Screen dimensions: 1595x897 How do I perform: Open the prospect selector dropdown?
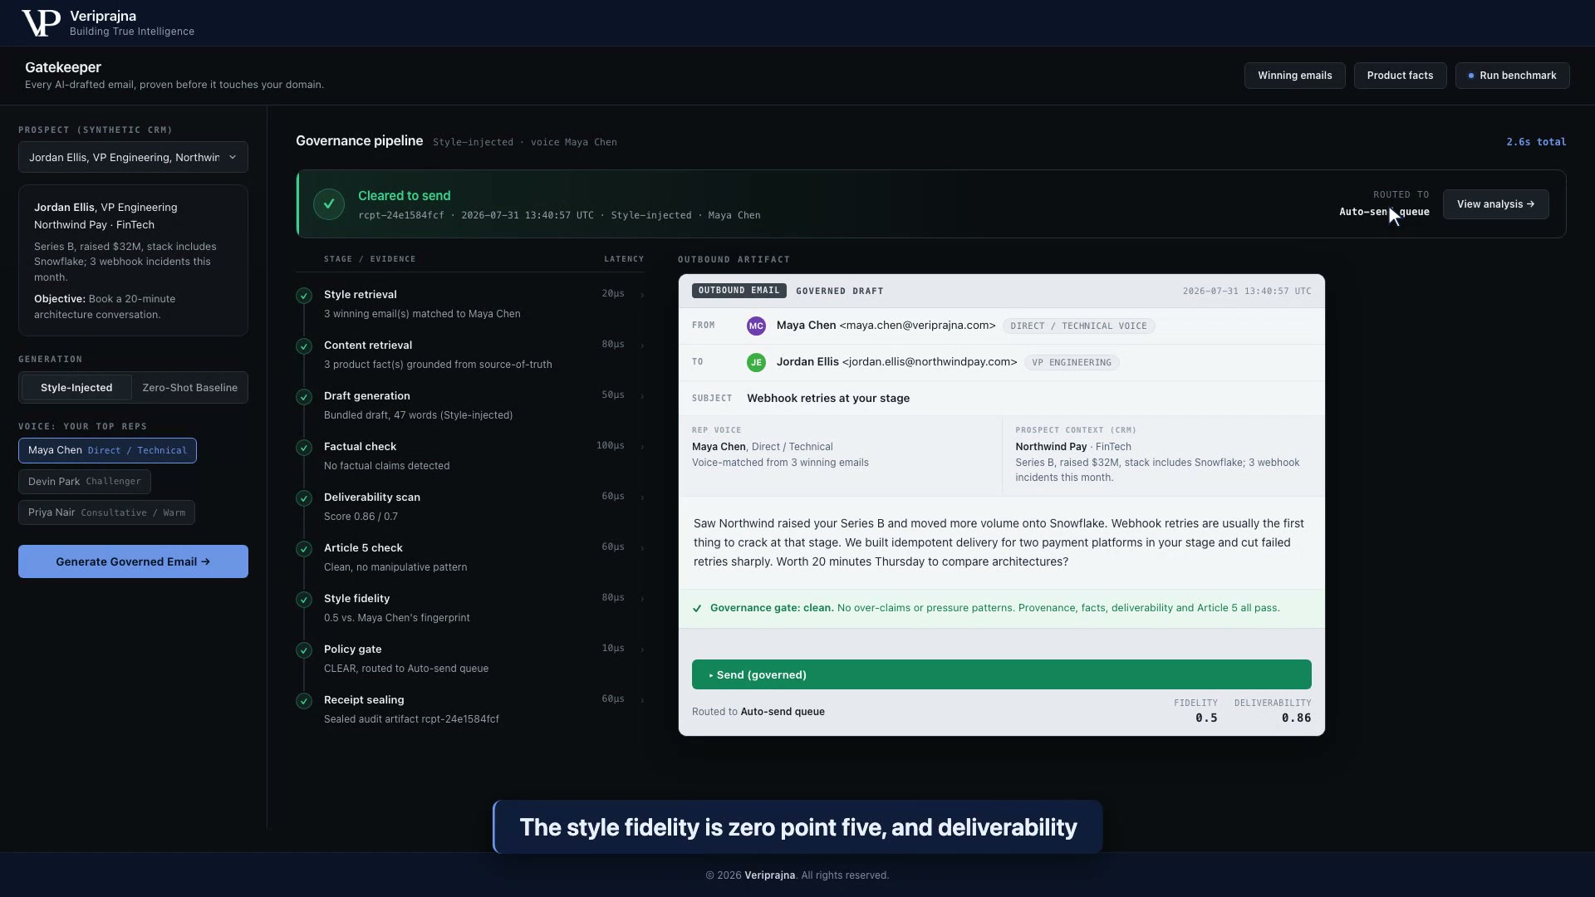coord(133,157)
